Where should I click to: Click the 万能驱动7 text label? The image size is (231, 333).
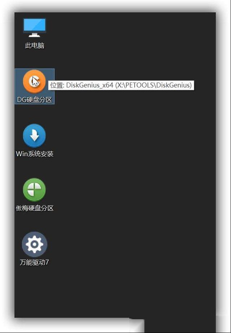tap(34, 262)
